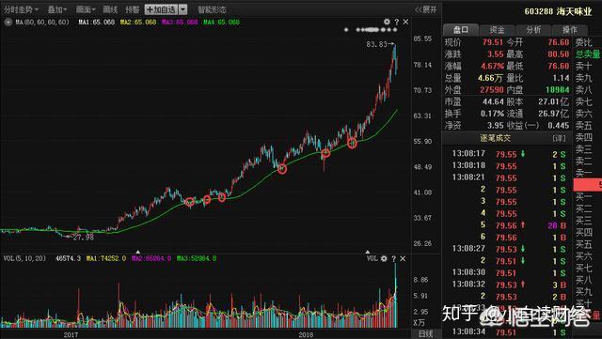
Task: Open 智能形态 pattern analysis
Action: pos(212,9)
